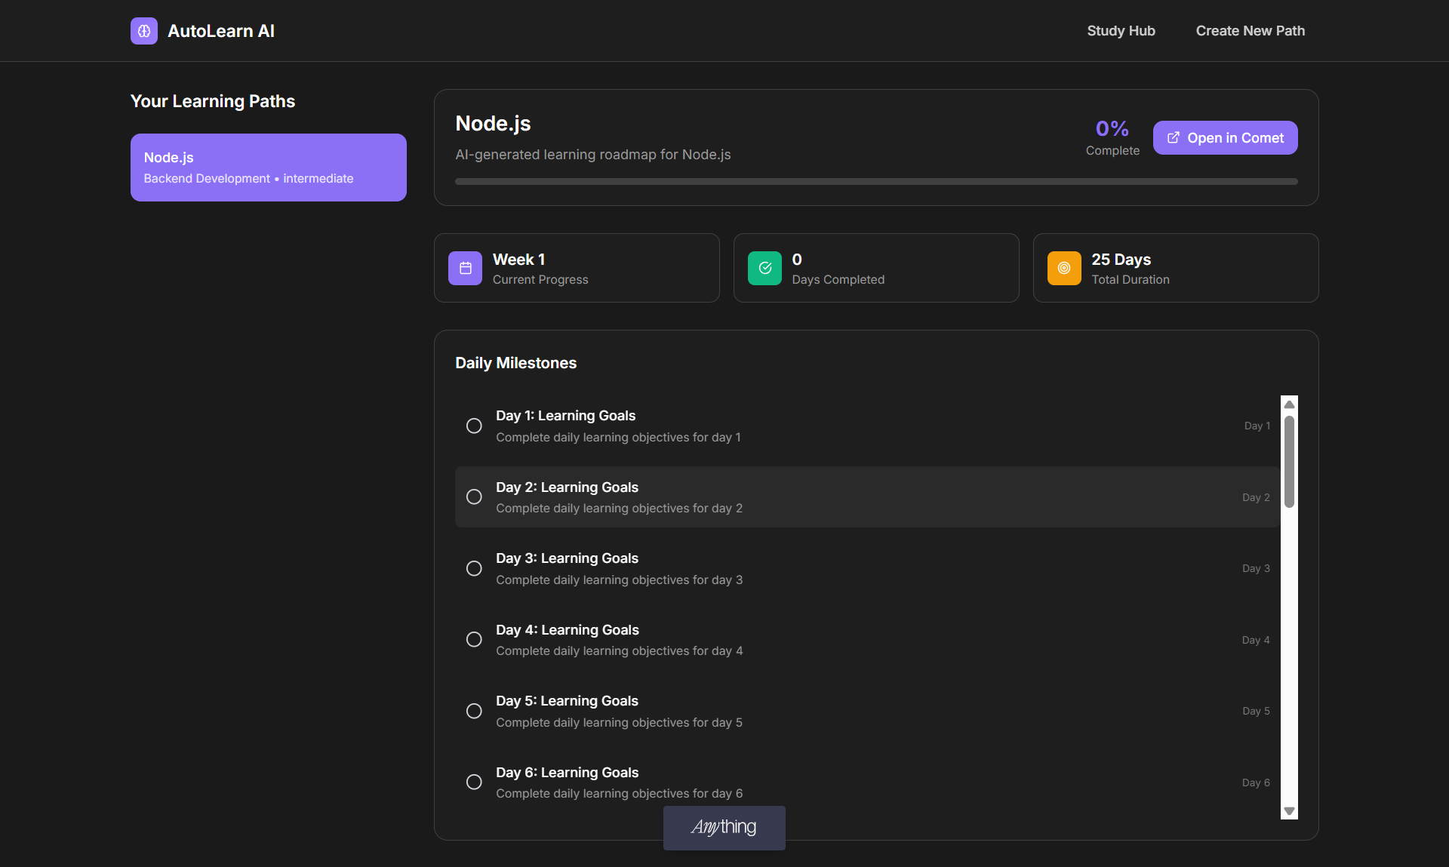Check off Day 3 Learning Goals circle
Image resolution: width=1449 pixels, height=867 pixels.
point(474,568)
